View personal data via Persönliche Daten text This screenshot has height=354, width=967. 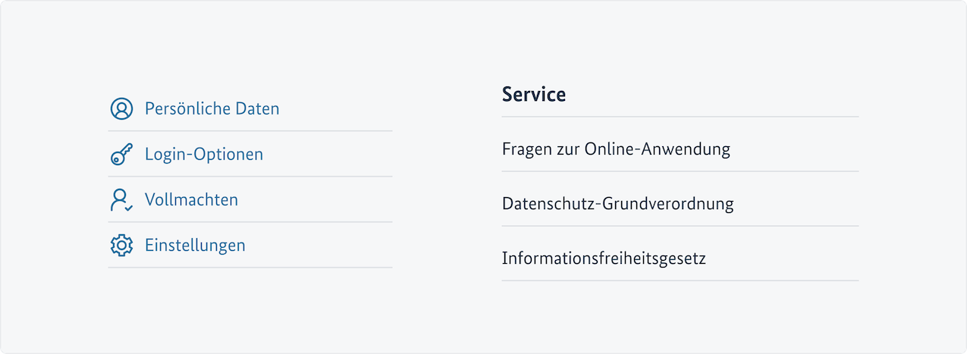[212, 109]
